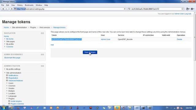Open Admin User in token row
The height and width of the screenshot is (110, 196).
(105, 39)
